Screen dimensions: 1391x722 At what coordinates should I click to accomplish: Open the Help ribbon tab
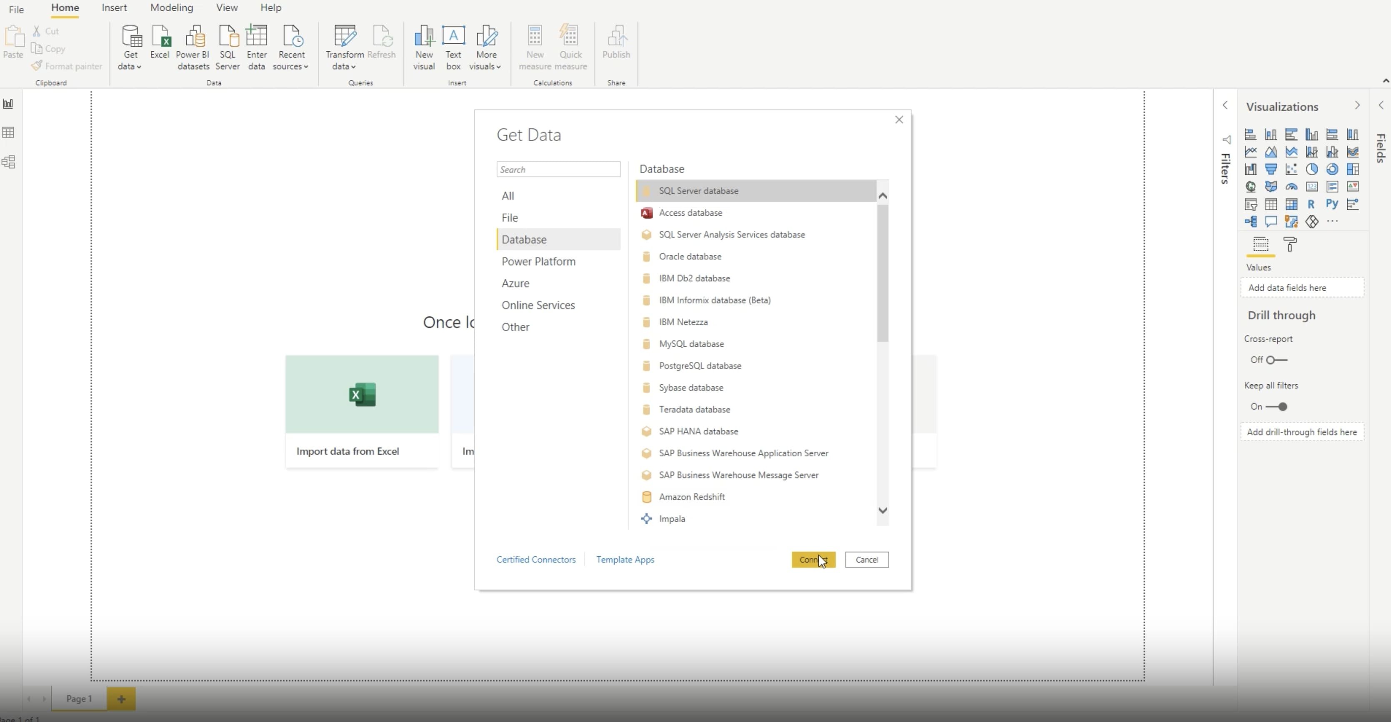270,7
